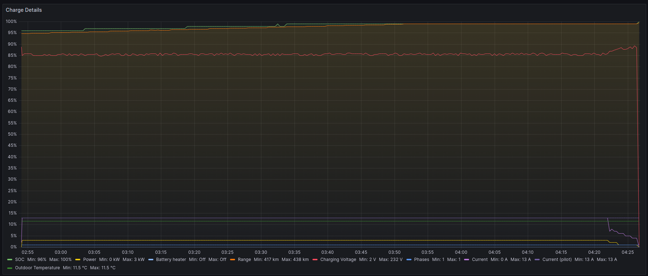Toggle Charging Voltage series legend label
The height and width of the screenshot is (276, 648).
338,259
